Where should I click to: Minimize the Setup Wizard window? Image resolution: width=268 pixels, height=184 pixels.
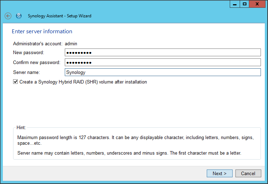pos(234,4)
